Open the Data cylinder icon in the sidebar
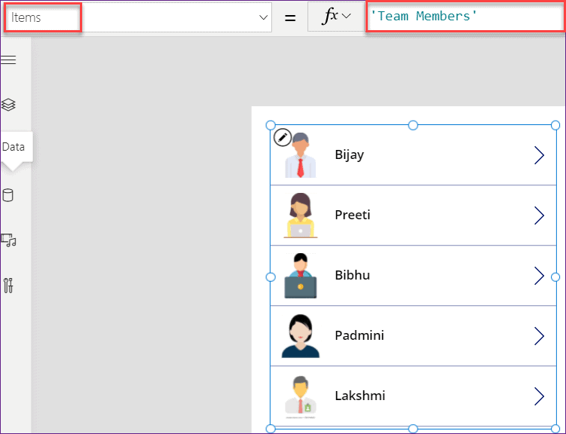Image resolution: width=566 pixels, height=434 pixels. pyautogui.click(x=8, y=195)
